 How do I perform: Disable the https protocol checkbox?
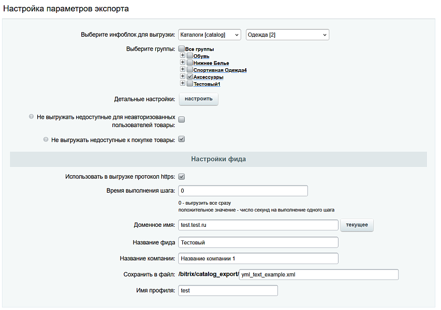tap(182, 177)
